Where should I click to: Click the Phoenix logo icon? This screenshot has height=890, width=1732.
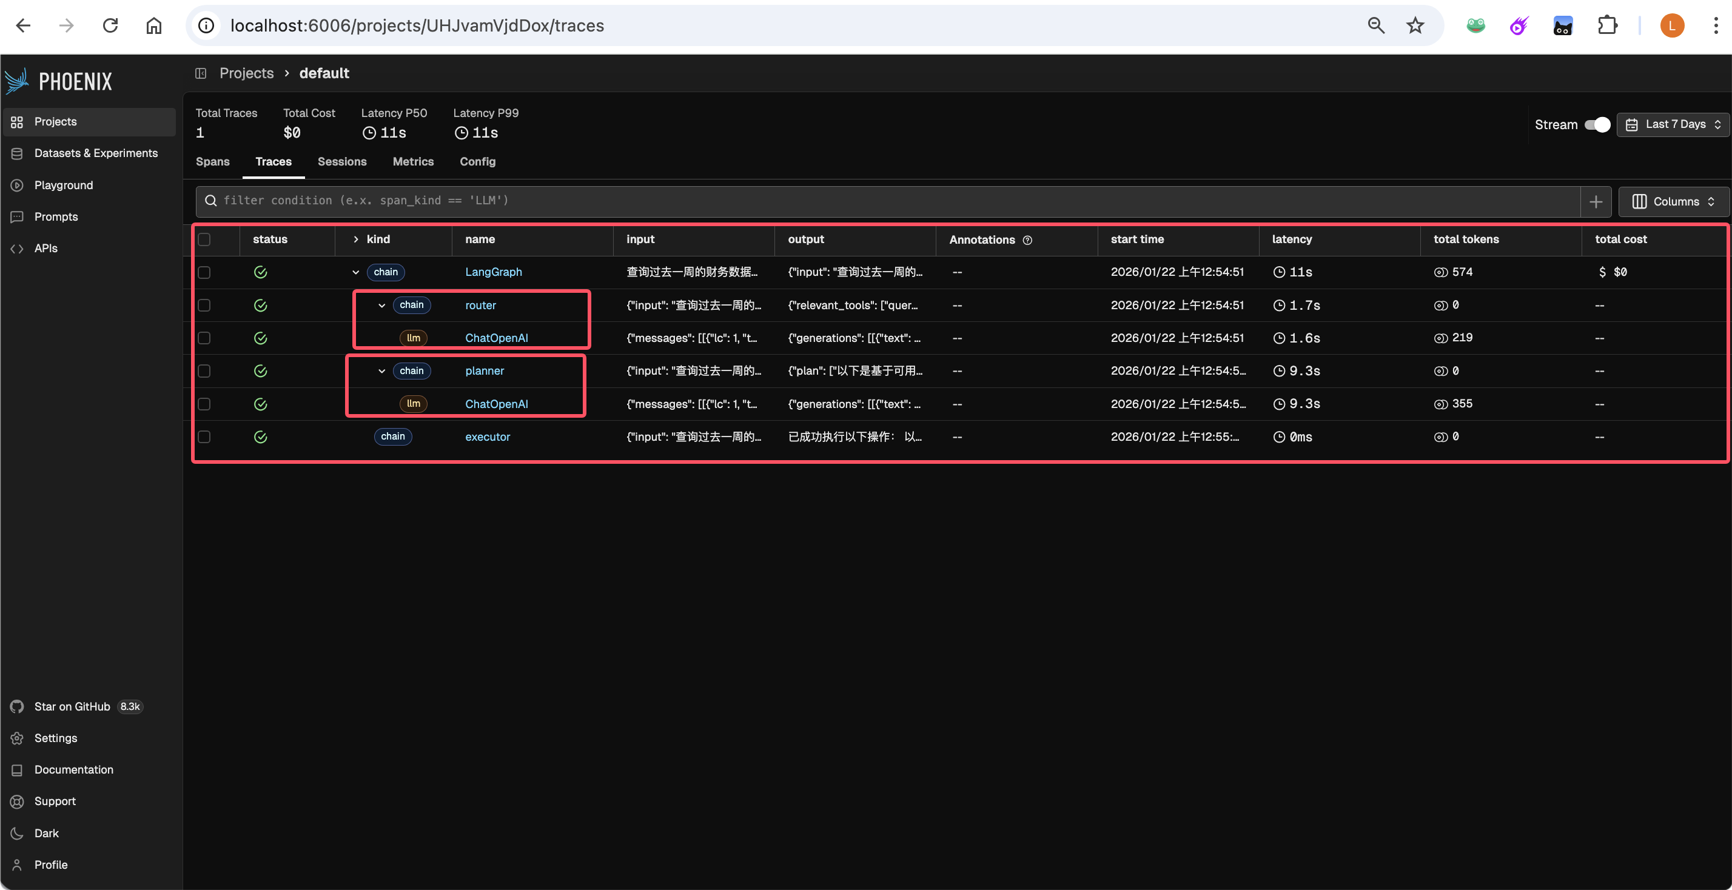[x=17, y=81]
